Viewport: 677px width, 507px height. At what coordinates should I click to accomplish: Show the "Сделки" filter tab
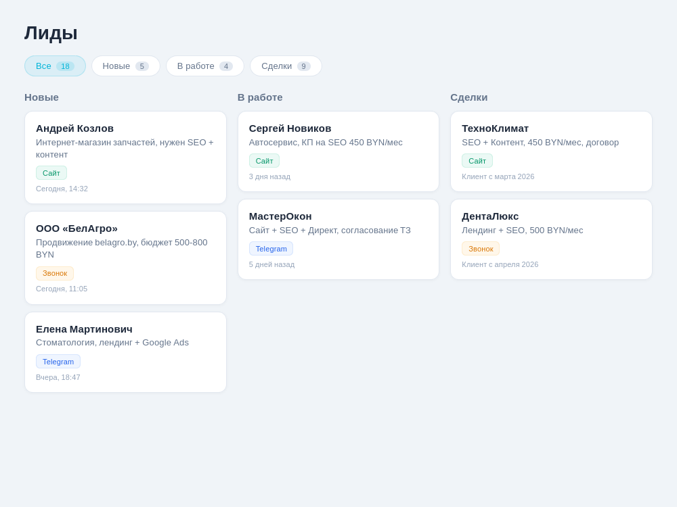pyautogui.click(x=286, y=66)
